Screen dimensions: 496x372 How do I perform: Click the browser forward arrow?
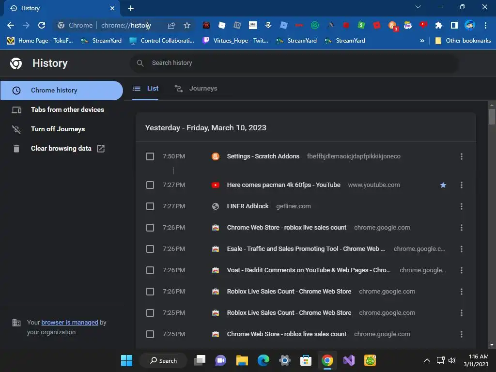(x=26, y=25)
